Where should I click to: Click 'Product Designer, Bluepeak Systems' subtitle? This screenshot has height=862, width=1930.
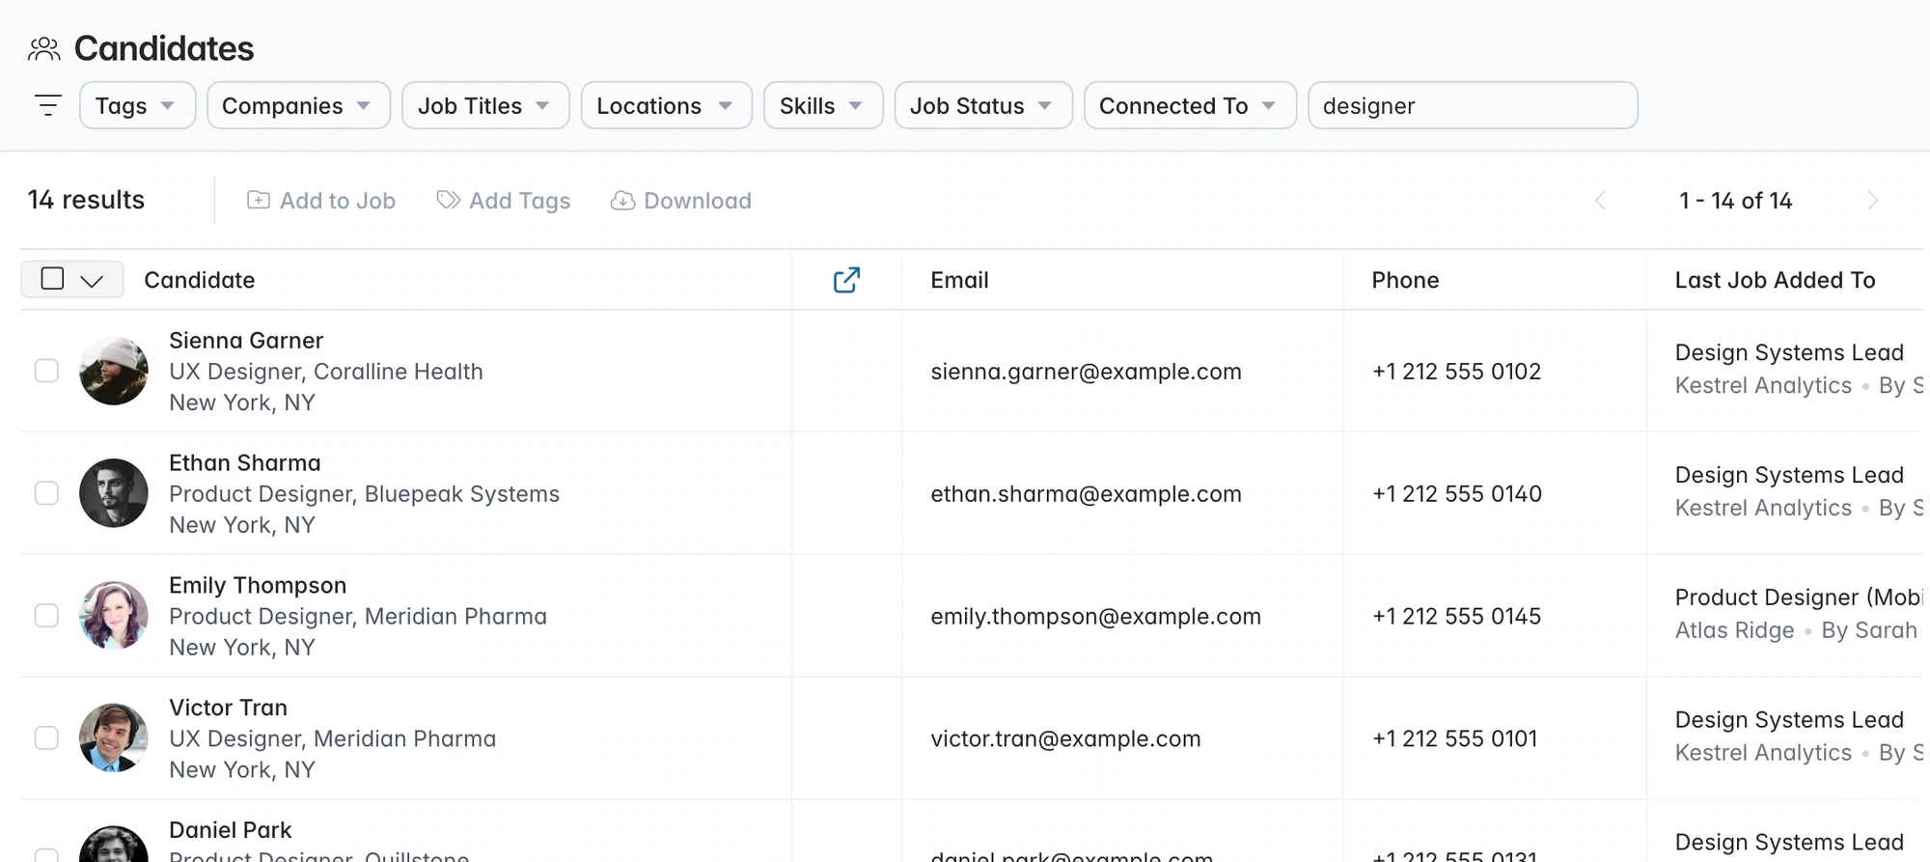point(364,494)
